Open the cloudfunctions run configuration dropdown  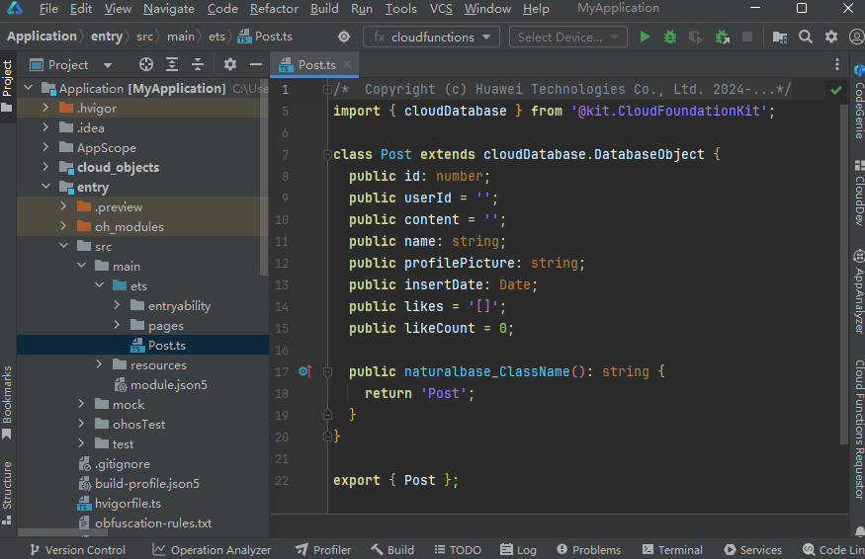[433, 37]
